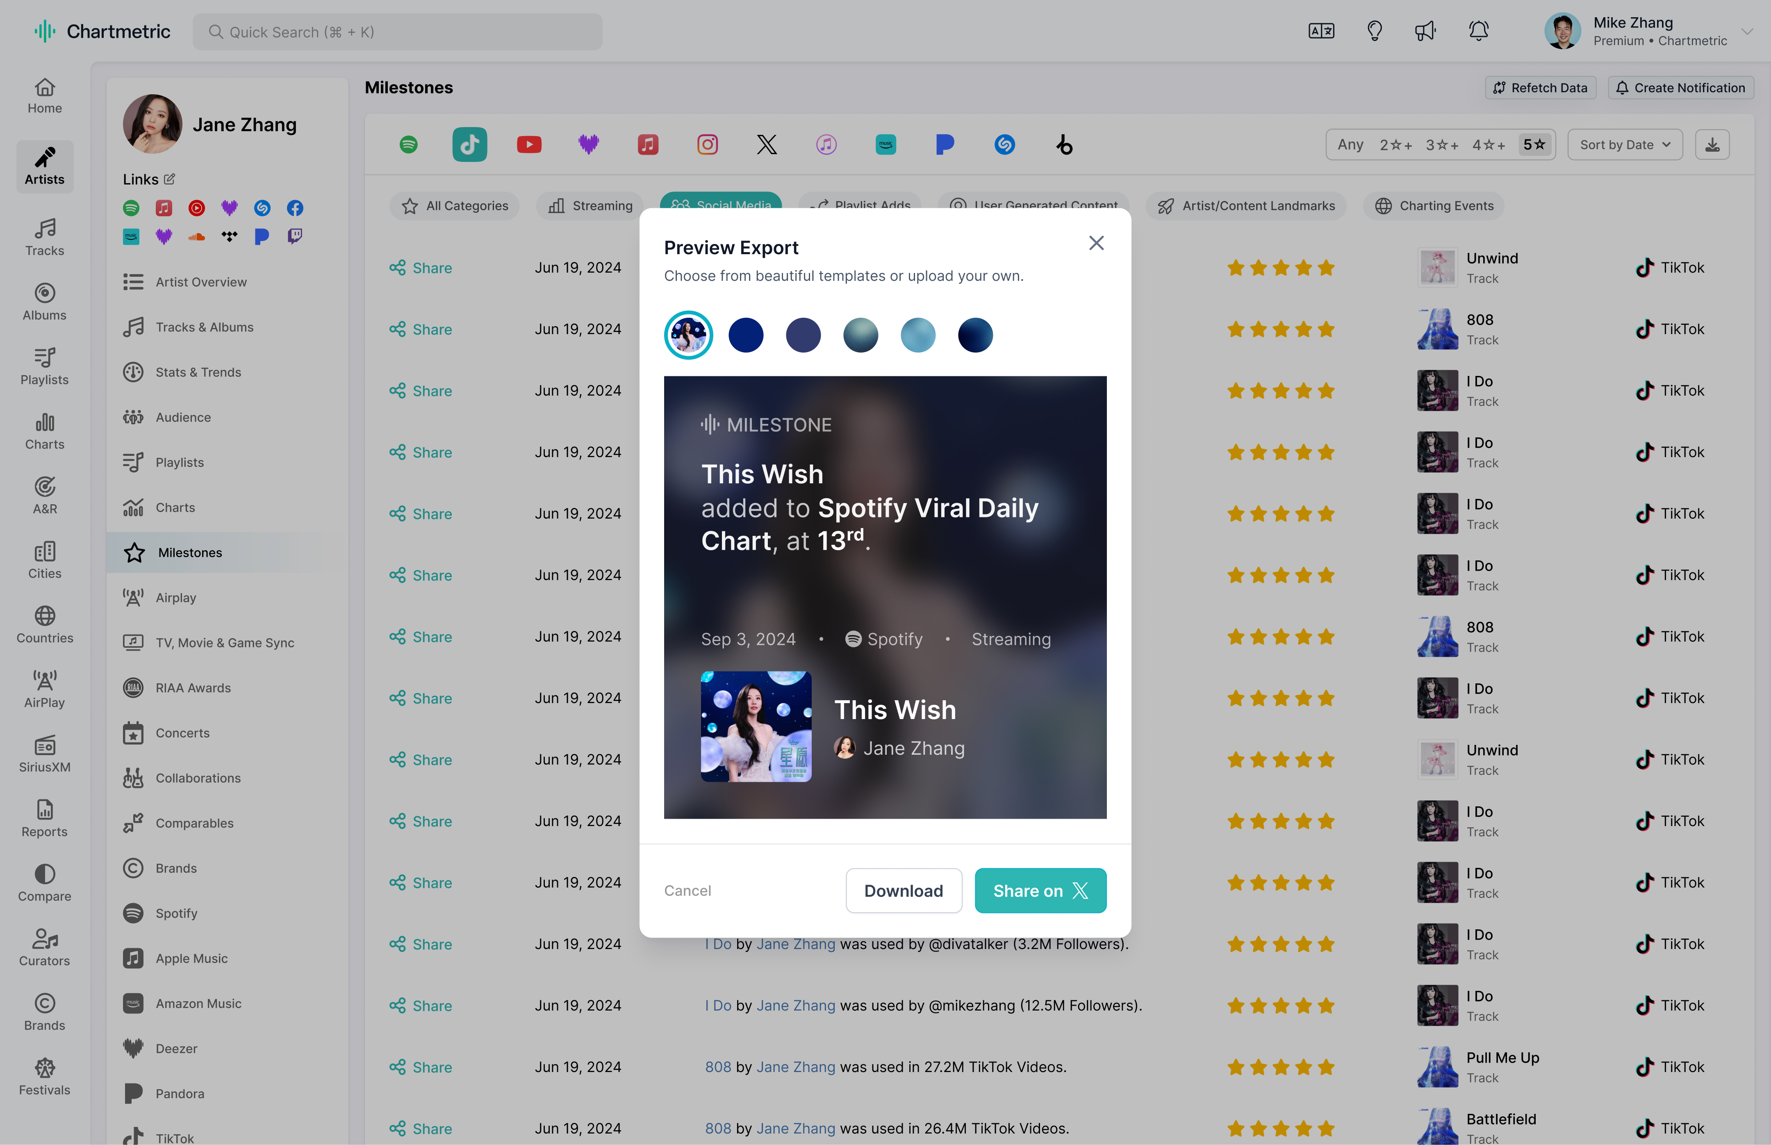Open the @mikezhang row's I Do link

718,1005
